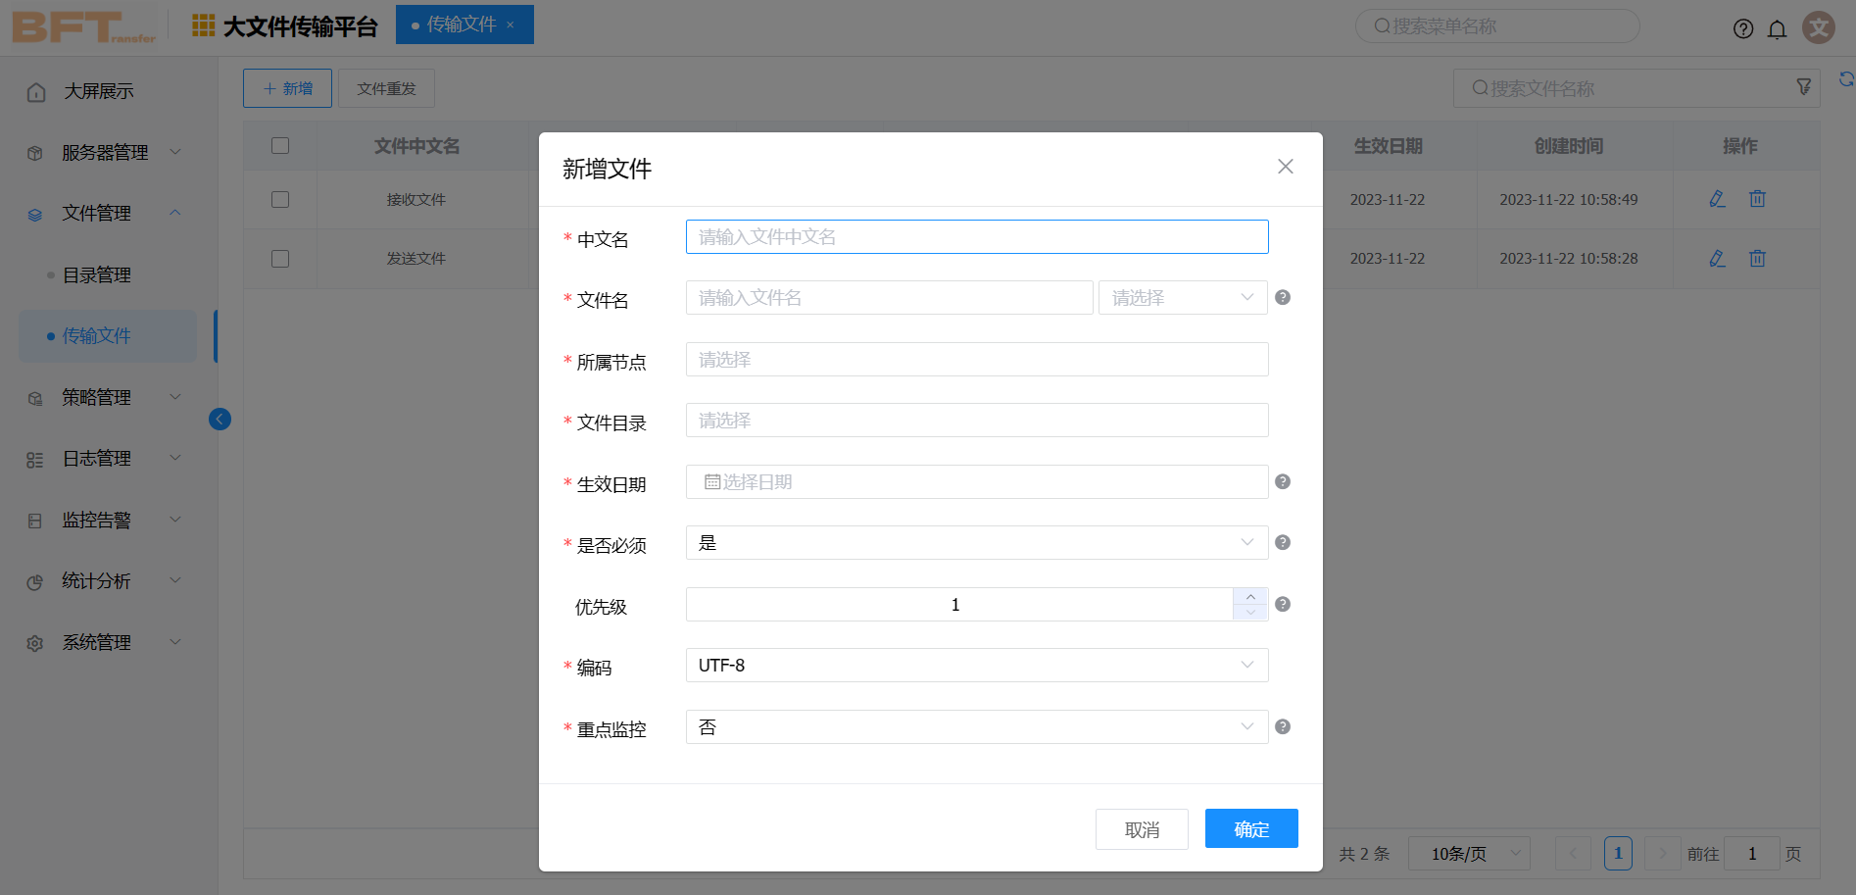Open the filter icon beside file name search
Image resolution: width=1856 pixels, height=895 pixels.
click(1804, 87)
